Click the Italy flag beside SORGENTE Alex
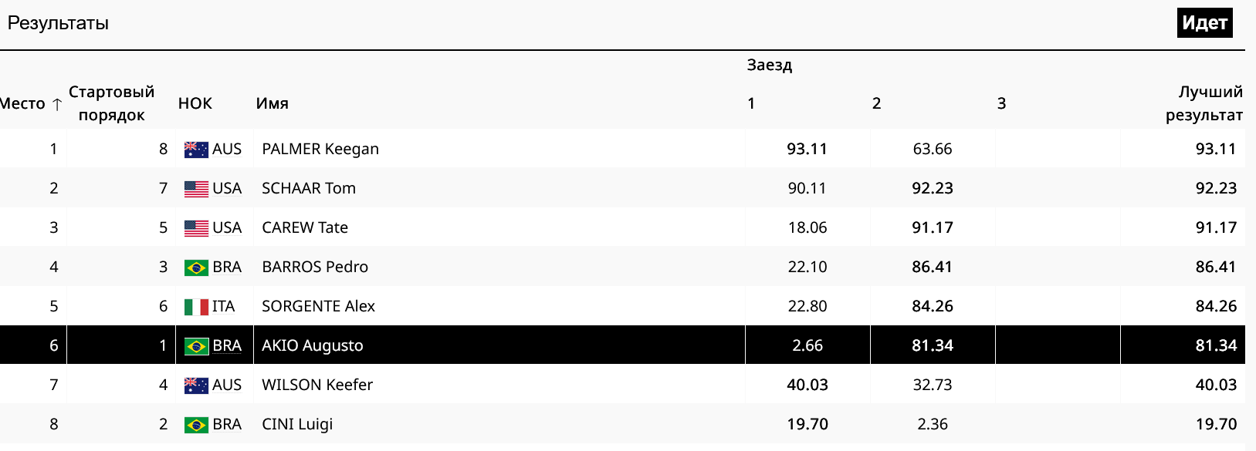The height and width of the screenshot is (451, 1256). pyautogui.click(x=196, y=307)
